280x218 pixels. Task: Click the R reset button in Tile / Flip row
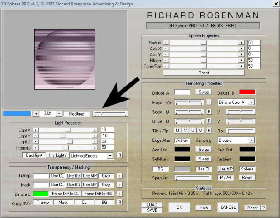click(209, 131)
